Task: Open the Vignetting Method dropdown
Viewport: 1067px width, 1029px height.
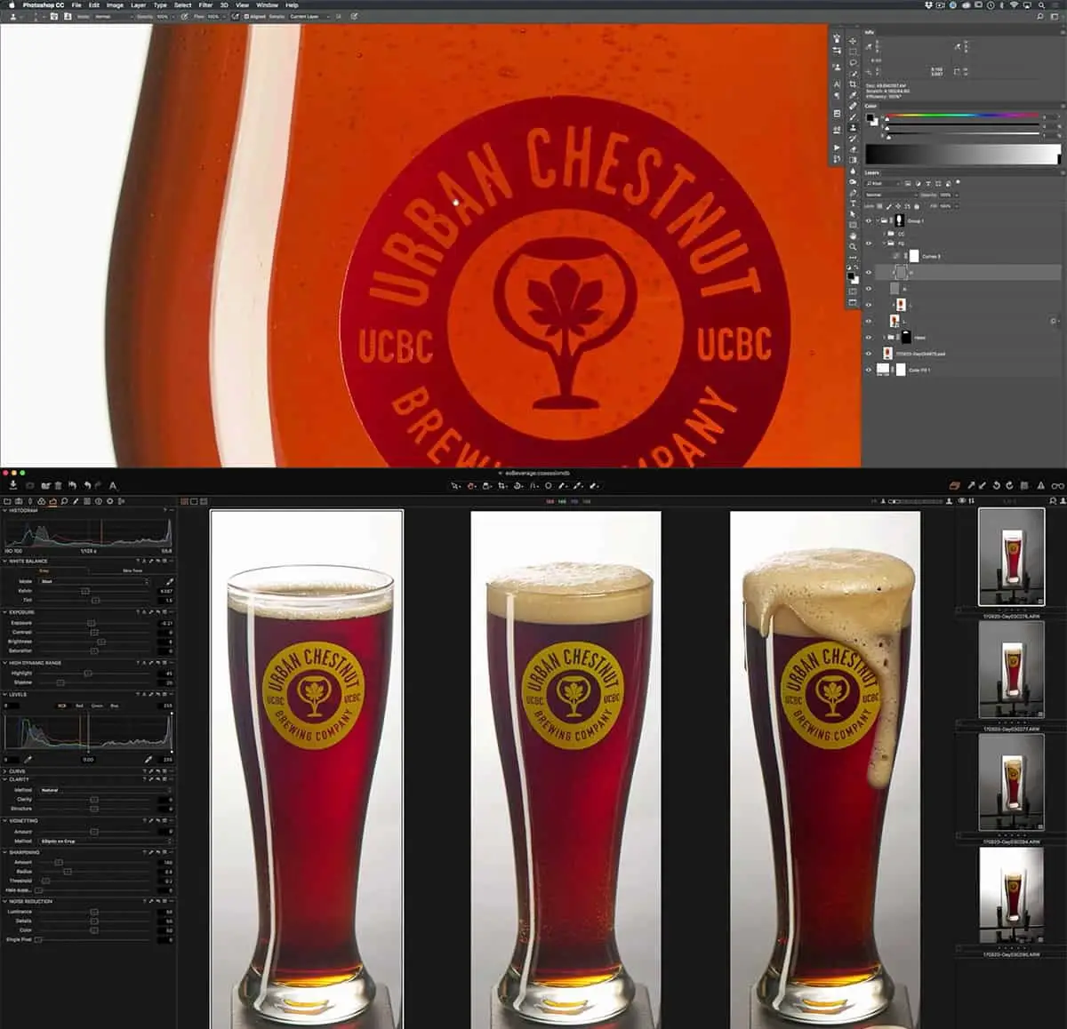Action: [104, 841]
